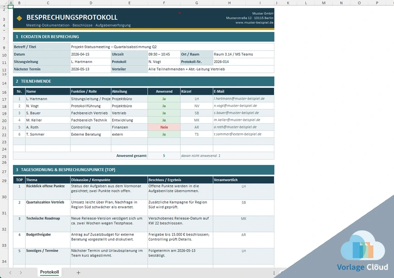Select column M header

(x=324, y=3)
